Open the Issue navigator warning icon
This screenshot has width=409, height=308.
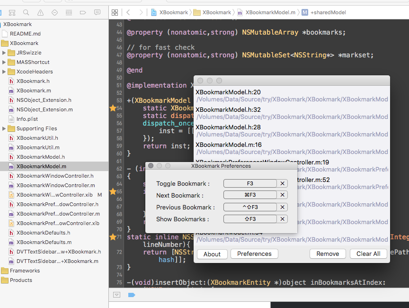tap(40, 12)
